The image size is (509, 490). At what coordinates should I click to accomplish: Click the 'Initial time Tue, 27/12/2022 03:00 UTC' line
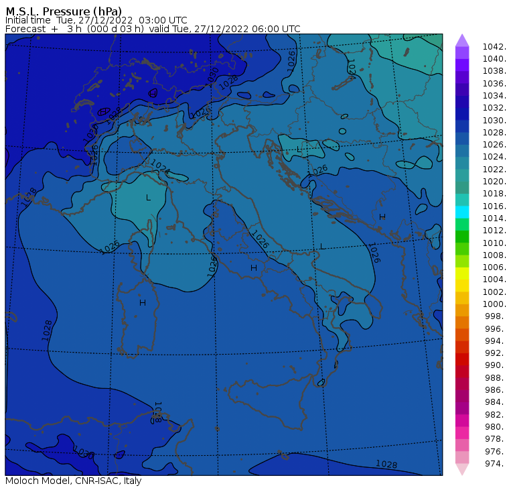pos(96,20)
